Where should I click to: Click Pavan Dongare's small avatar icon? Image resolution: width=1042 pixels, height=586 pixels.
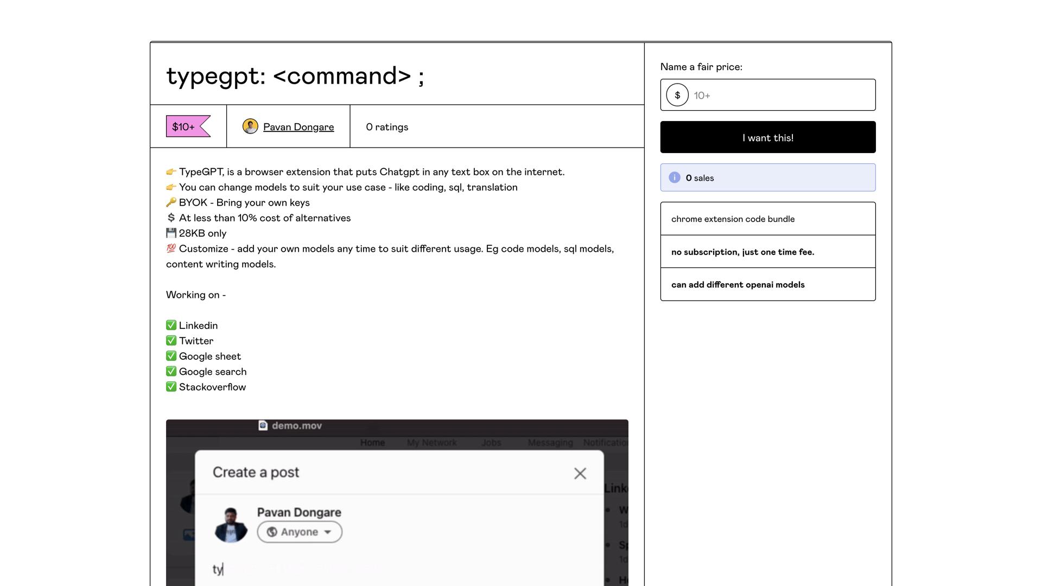(250, 126)
